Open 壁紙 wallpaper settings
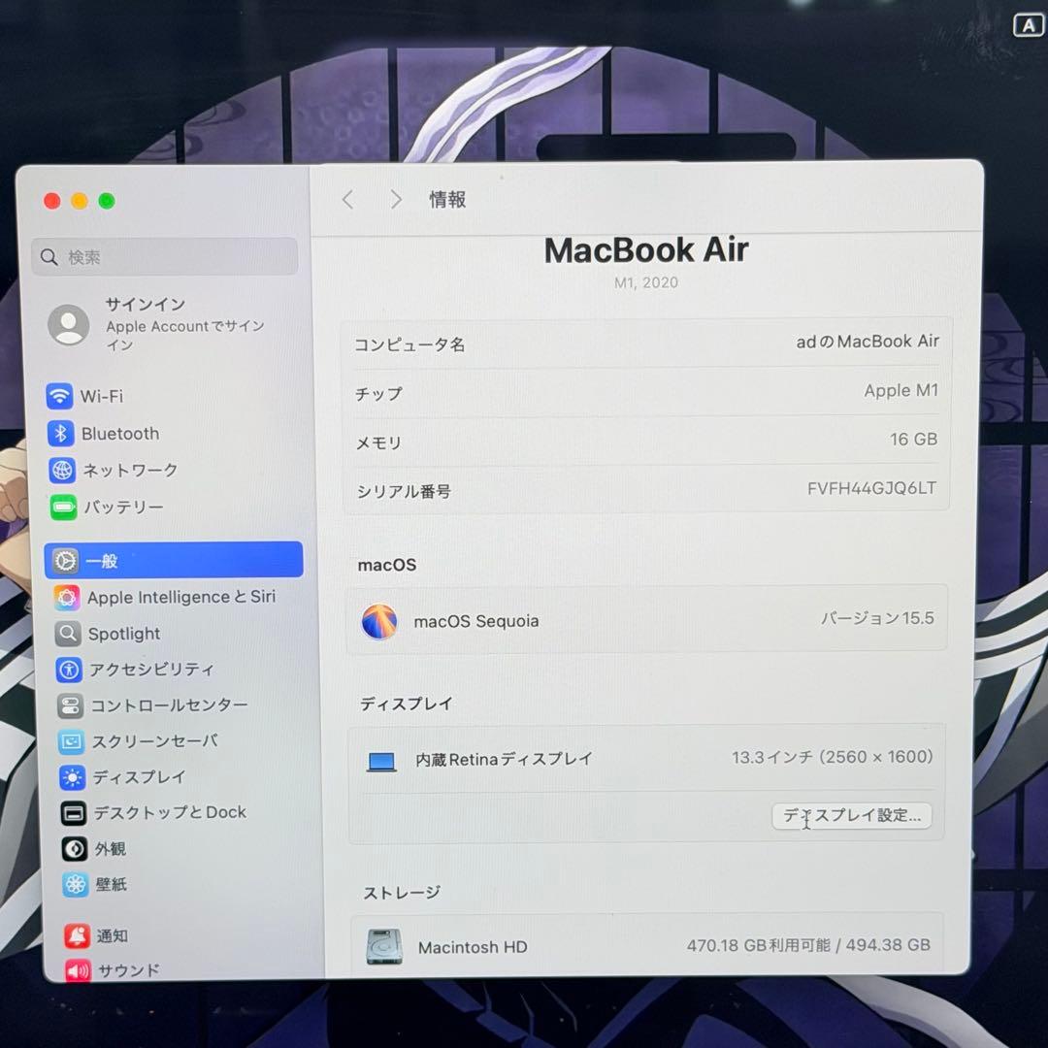This screenshot has height=1048, width=1048. click(105, 885)
